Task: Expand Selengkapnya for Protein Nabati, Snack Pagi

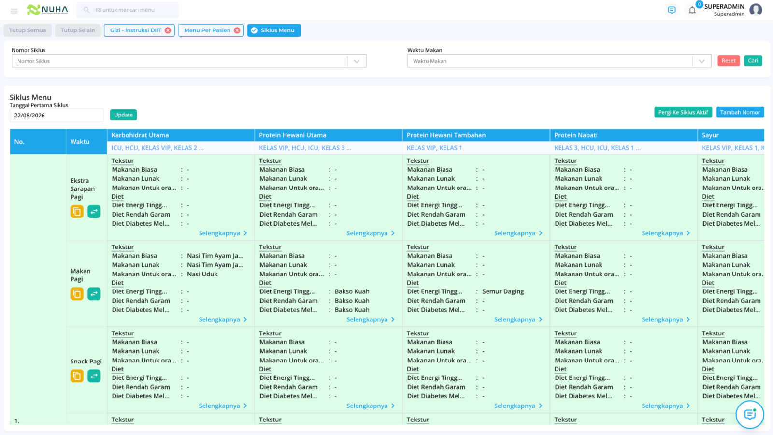Action: click(x=666, y=406)
